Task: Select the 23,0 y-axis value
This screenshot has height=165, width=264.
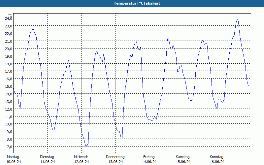Action: click(9, 26)
